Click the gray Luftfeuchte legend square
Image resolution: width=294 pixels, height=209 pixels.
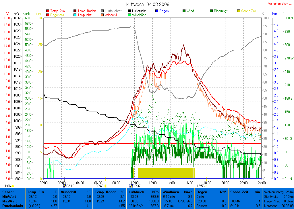(x=102, y=11)
